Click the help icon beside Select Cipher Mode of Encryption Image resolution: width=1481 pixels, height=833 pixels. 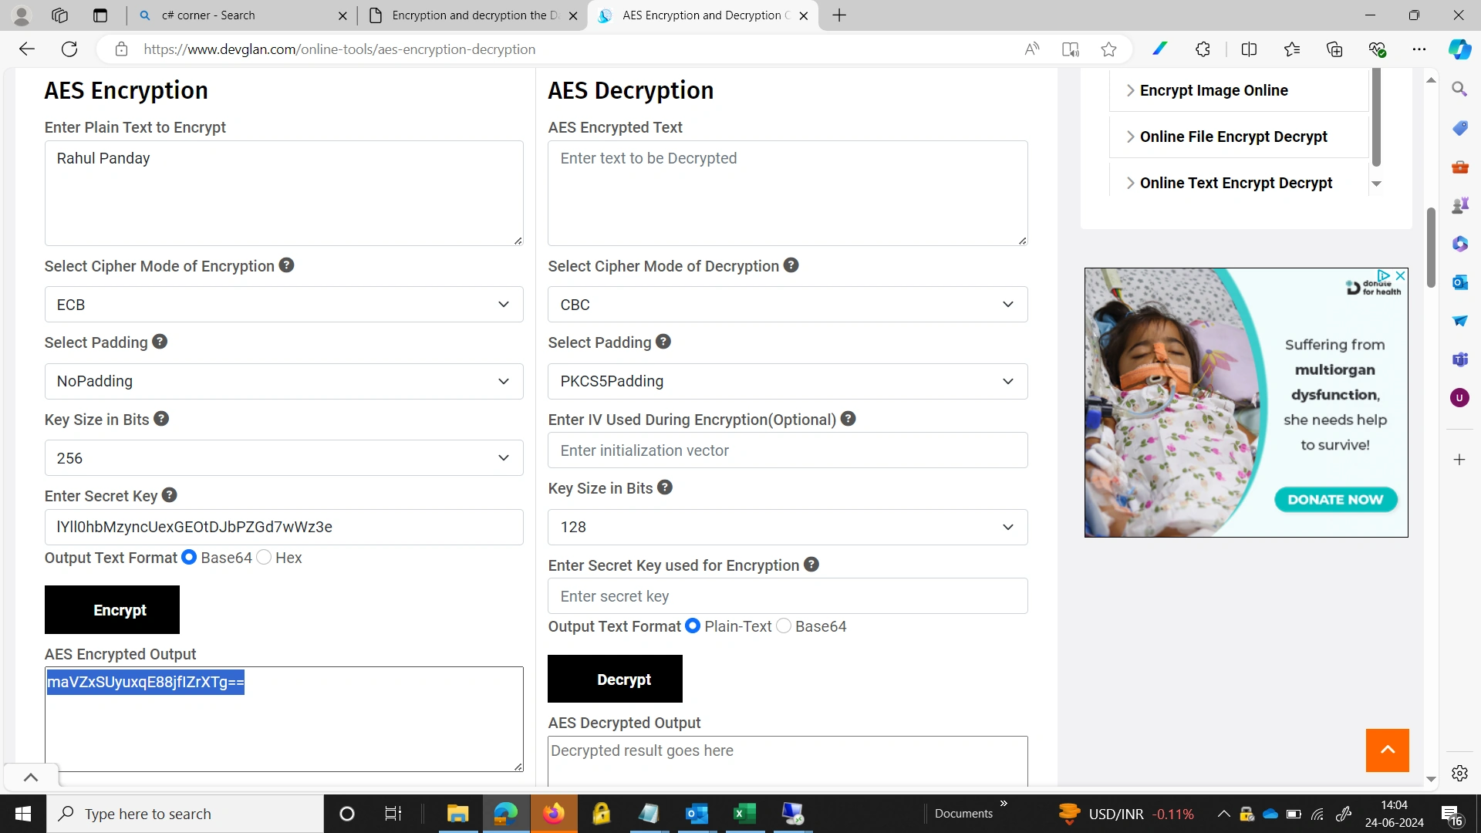click(286, 265)
